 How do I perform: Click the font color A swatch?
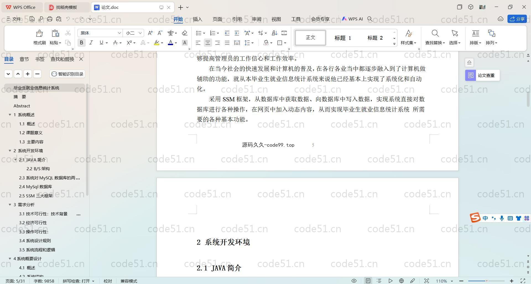point(171,43)
